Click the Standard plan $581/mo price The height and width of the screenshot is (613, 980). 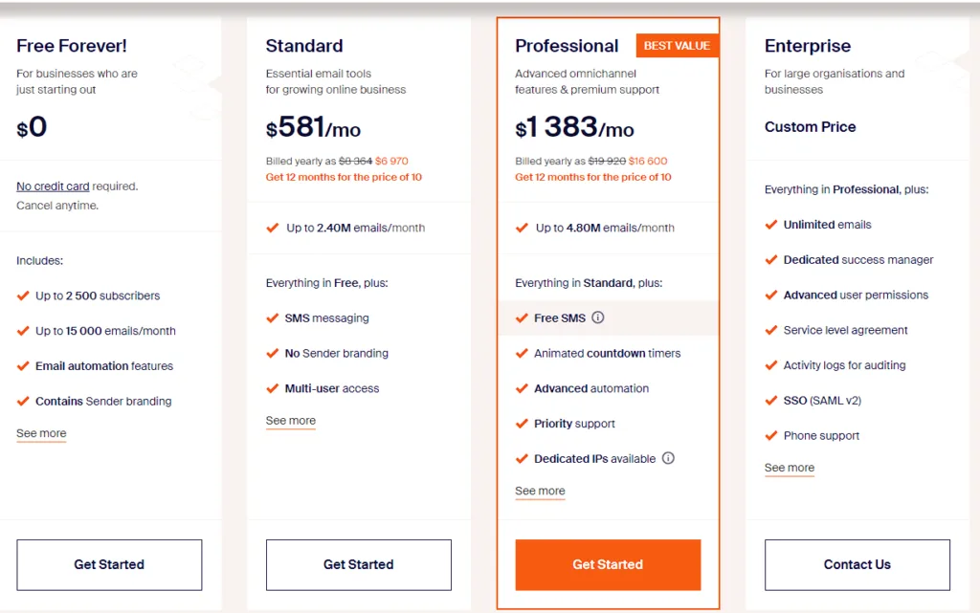click(313, 127)
